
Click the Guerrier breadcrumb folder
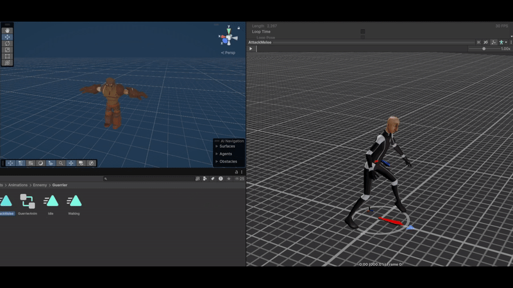[60, 185]
